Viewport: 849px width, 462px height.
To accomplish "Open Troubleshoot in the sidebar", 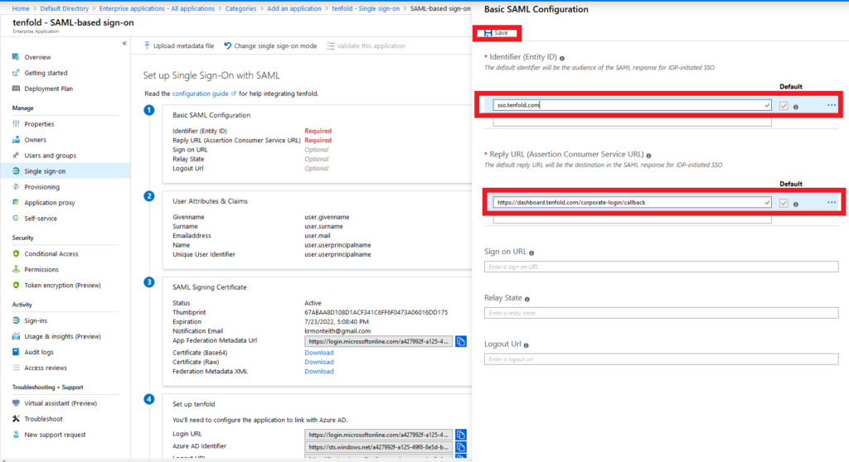I will (x=43, y=419).
